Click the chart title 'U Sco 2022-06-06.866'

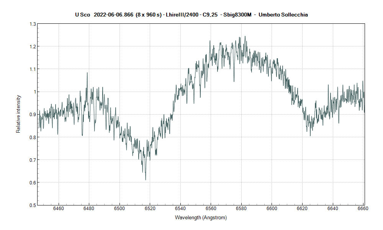pos(104,15)
